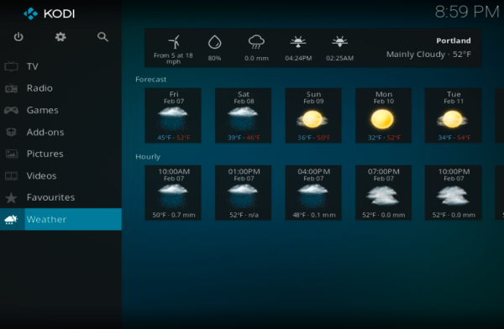Click the humidity droplet icon
Viewport: 504px width, 329px height.
coord(214,42)
